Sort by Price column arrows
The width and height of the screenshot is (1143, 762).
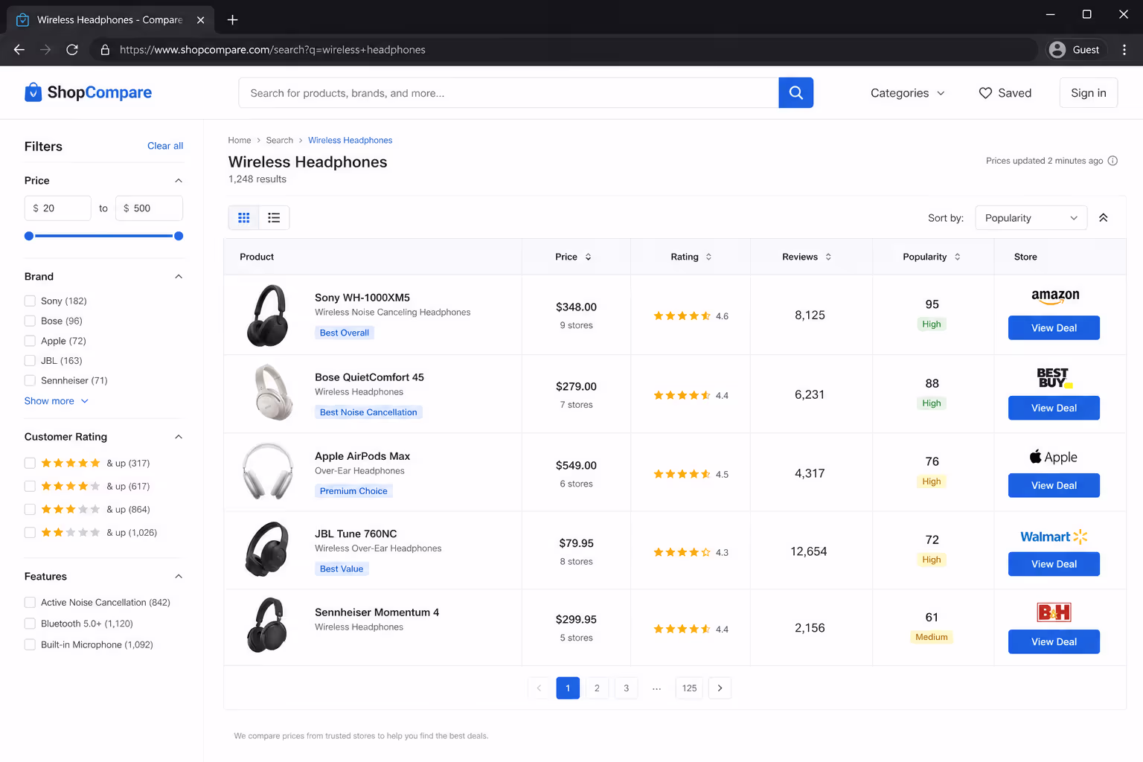tap(588, 257)
